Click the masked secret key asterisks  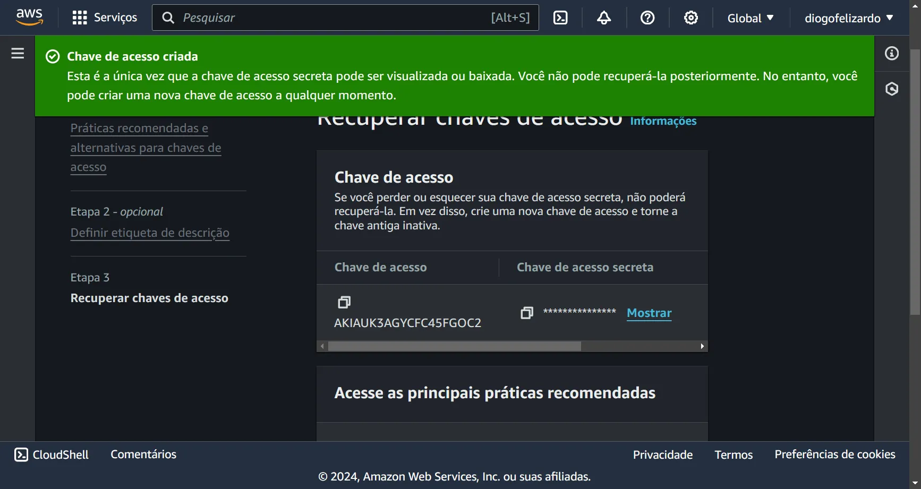579,312
